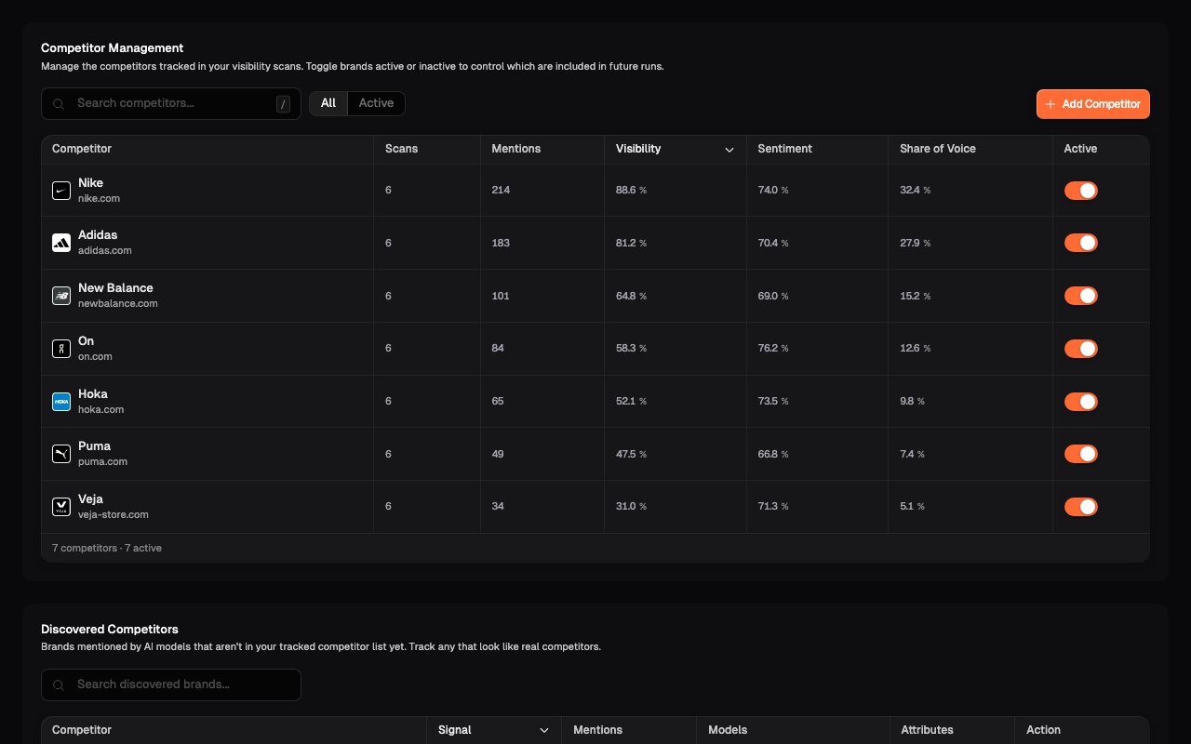The width and height of the screenshot is (1191, 744).
Task: Click On's 12.6 % share of voice
Action: point(916,348)
